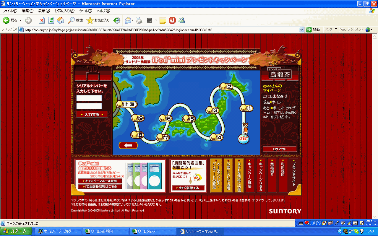Click the left arrow back button on map

128,145
